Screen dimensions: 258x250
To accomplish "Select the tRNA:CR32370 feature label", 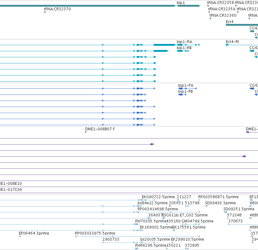I will coord(57,9).
